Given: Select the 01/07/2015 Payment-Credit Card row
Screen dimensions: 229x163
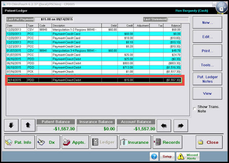Looking at the screenshot, I should point(94,55).
